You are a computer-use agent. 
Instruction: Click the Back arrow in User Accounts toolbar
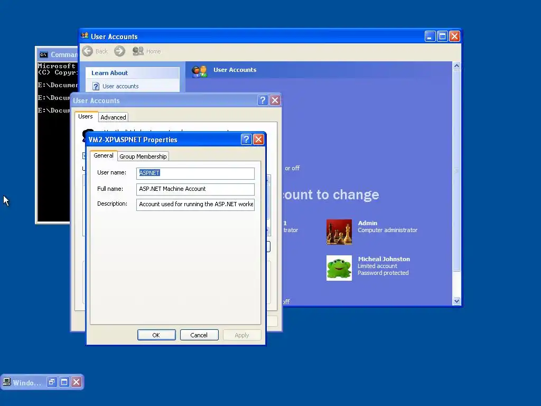pyautogui.click(x=87, y=51)
